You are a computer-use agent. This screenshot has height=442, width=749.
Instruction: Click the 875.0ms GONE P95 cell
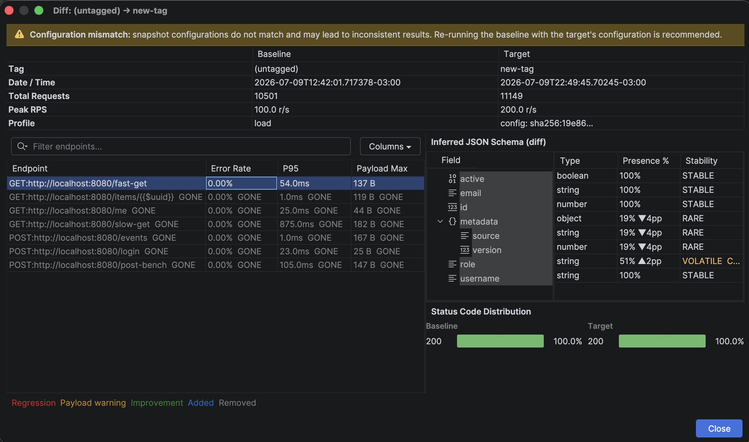pyautogui.click(x=314, y=224)
